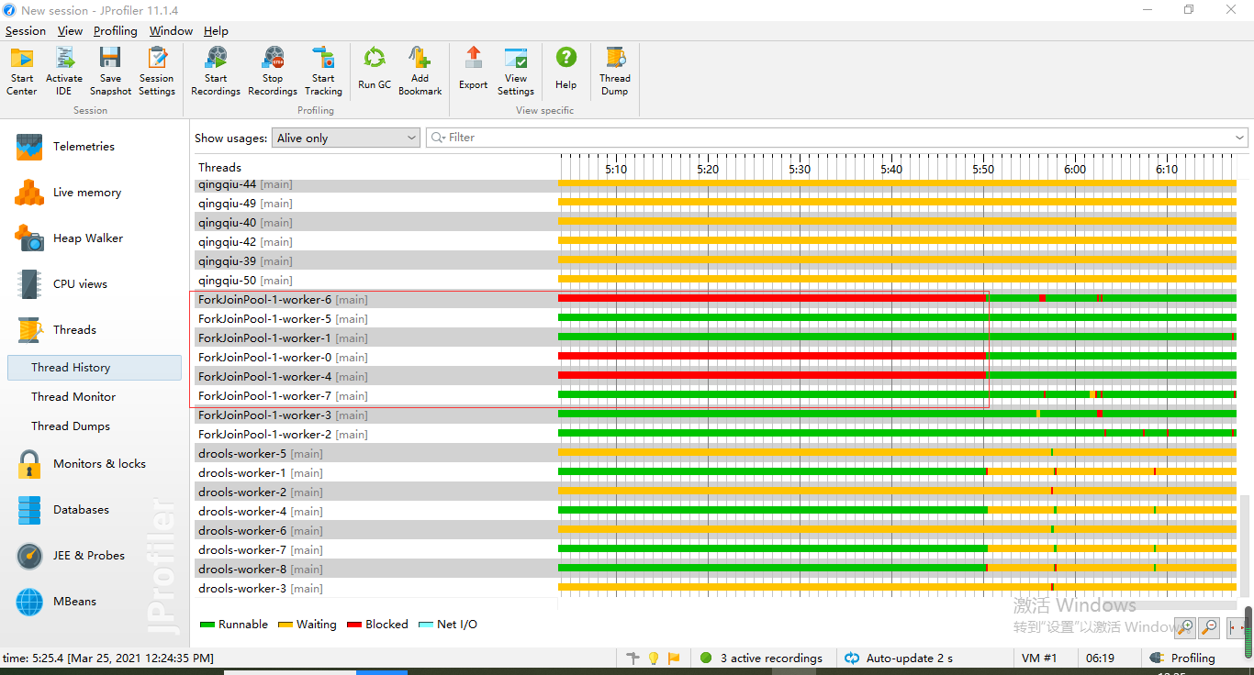Click Stop Recordings in the toolbar
The image size is (1254, 675).
click(273, 72)
